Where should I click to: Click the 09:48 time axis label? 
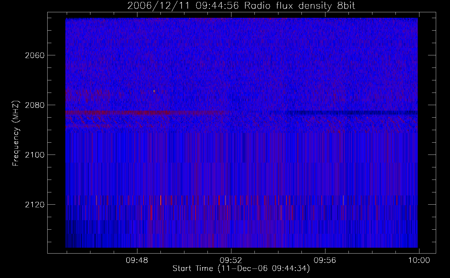137,260
